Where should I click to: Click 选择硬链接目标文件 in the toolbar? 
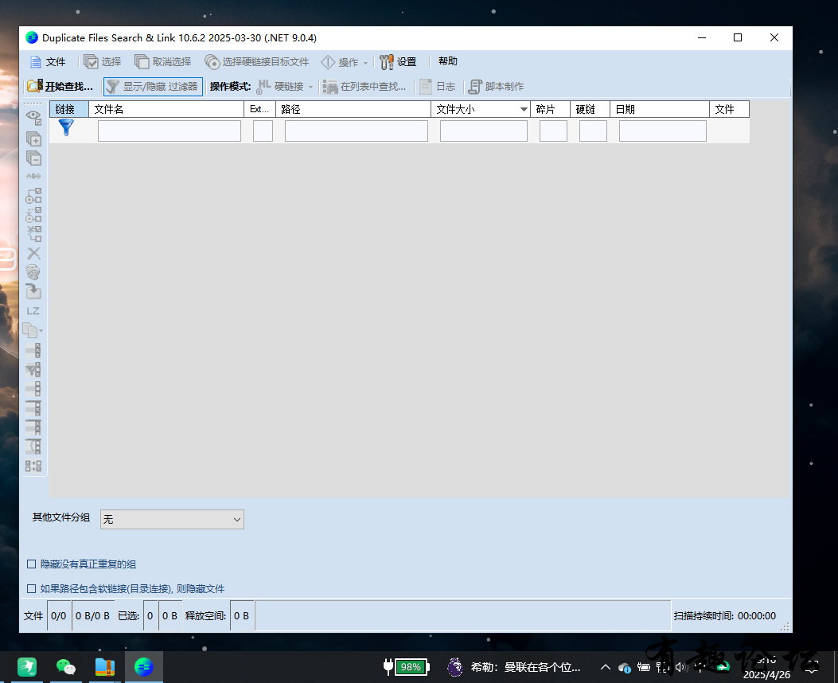coord(257,62)
